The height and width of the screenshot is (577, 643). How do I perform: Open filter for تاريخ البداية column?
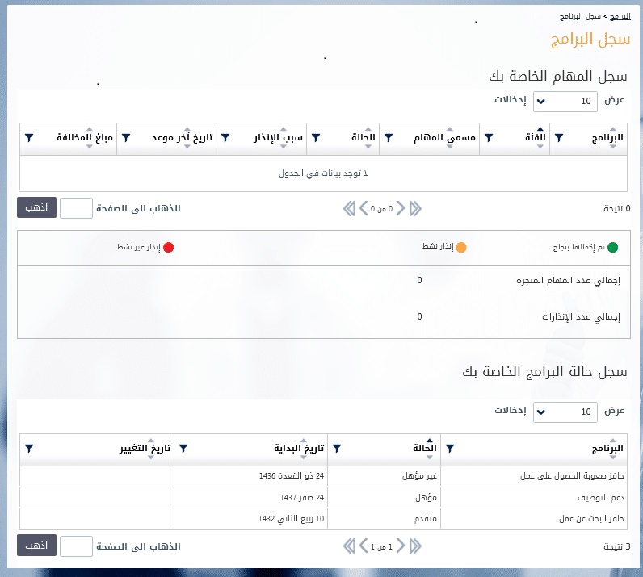(183, 449)
